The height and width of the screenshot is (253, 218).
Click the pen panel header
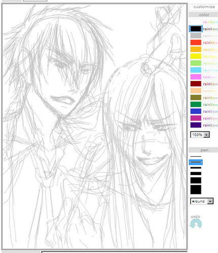[204, 150]
